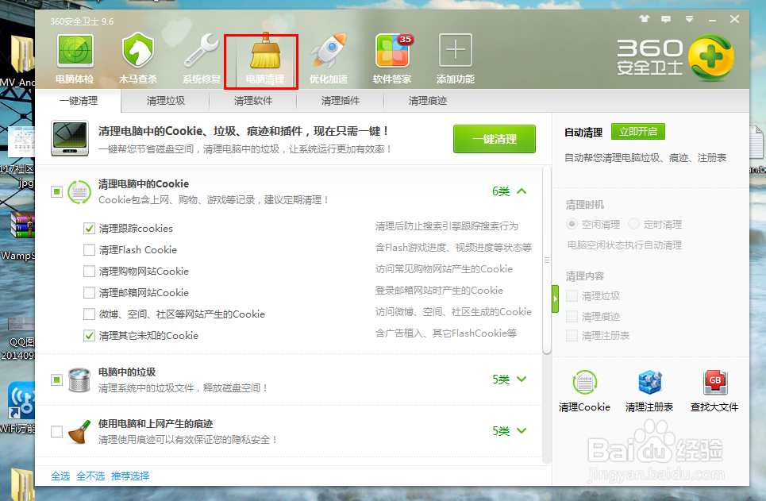Click the 清理Cookie shortcut icon
The height and width of the screenshot is (501, 766).
point(585,382)
